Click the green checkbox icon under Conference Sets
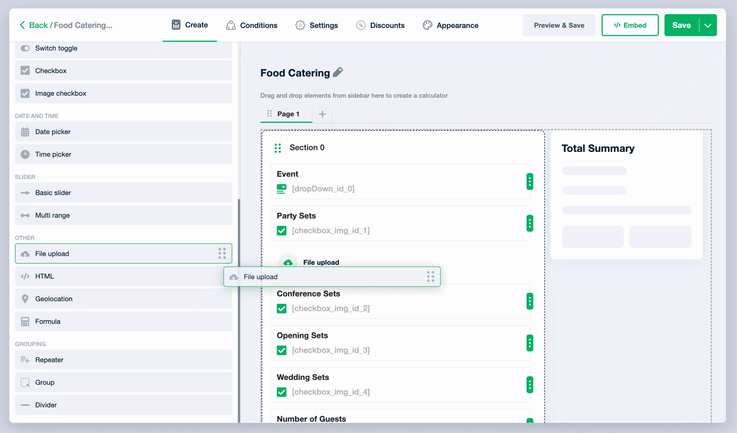 coord(281,309)
